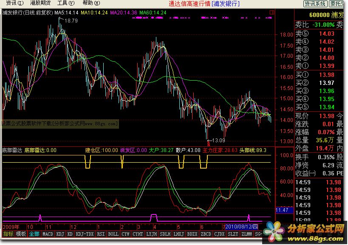Click the 头部线:89.3 indicator value
The width and height of the screenshot is (348, 245).
coord(253,150)
